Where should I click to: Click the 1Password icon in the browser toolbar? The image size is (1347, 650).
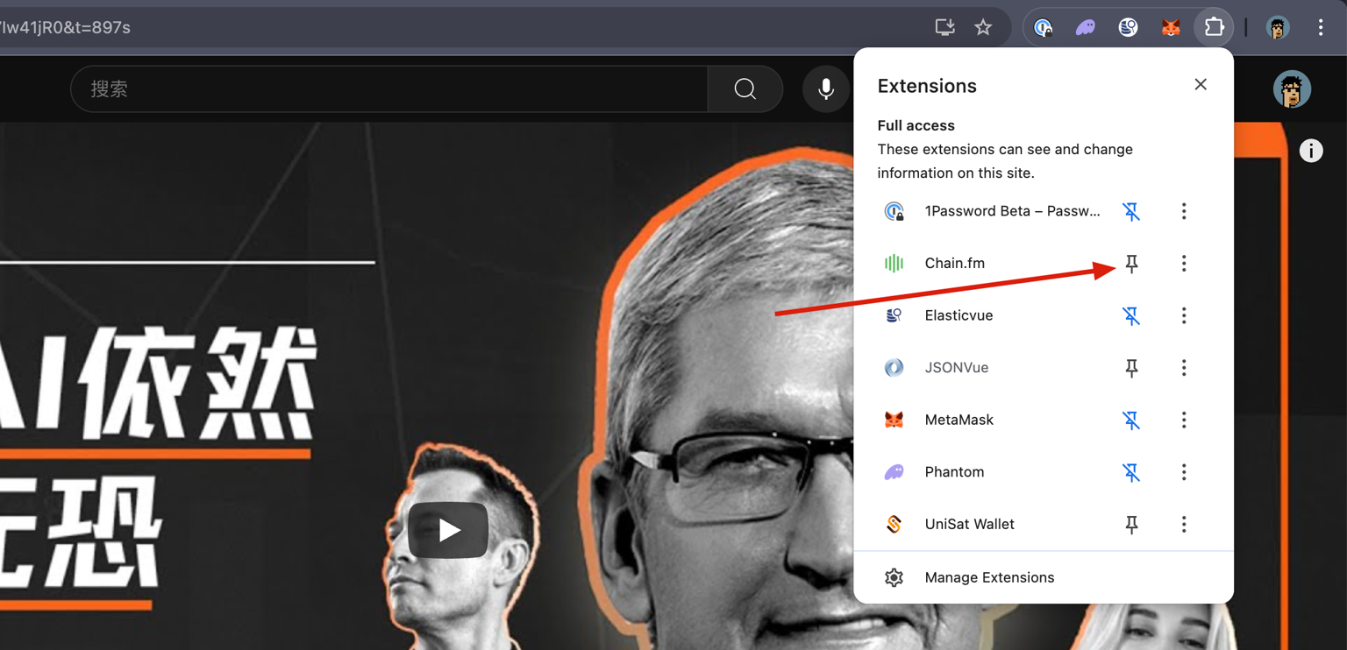[1043, 28]
